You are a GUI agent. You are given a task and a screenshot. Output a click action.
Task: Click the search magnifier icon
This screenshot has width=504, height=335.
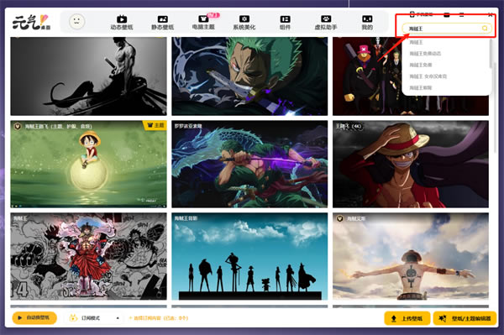[x=485, y=29]
